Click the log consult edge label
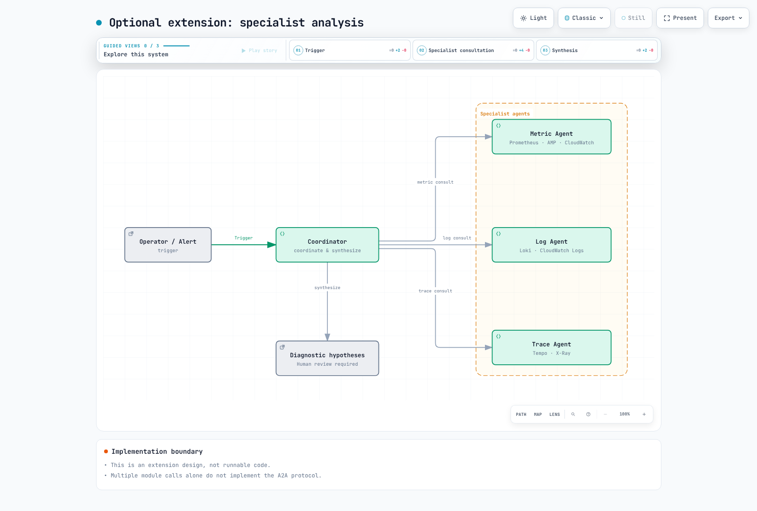Viewport: 757px width, 511px height. (457, 238)
